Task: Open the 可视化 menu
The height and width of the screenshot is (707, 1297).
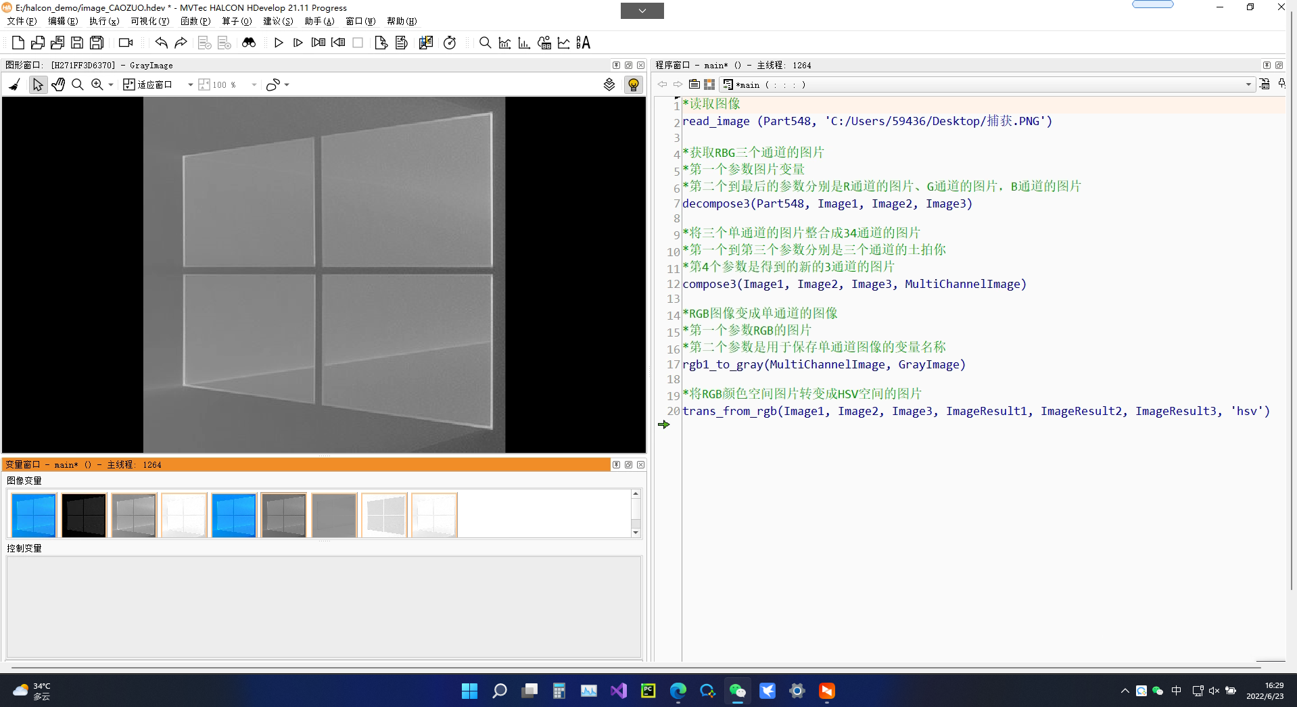Action: (x=149, y=22)
